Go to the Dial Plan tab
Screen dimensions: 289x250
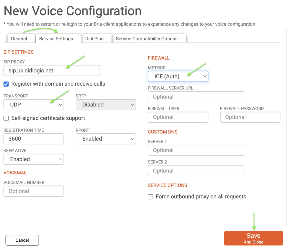(x=94, y=39)
